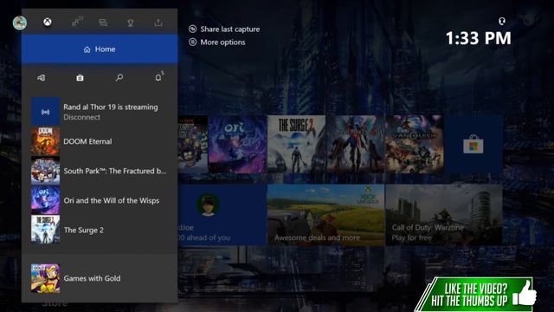Open the Search magnifier icon
This screenshot has height=312, width=554.
click(x=119, y=77)
